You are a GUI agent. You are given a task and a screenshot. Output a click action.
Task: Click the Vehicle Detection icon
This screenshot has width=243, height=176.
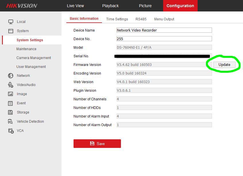coord(11,122)
